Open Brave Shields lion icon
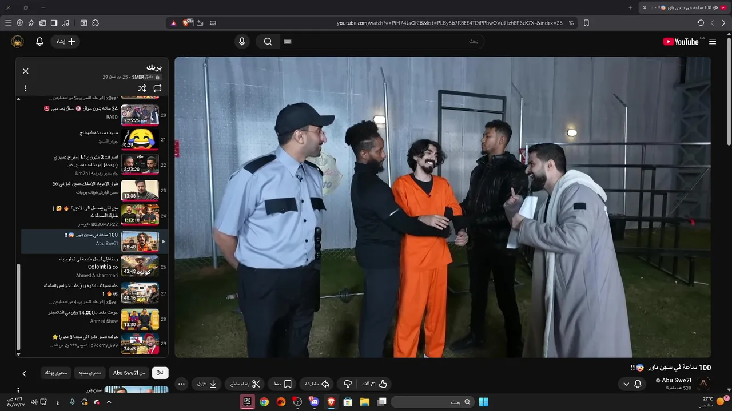This screenshot has height=411, width=732. tap(187, 23)
